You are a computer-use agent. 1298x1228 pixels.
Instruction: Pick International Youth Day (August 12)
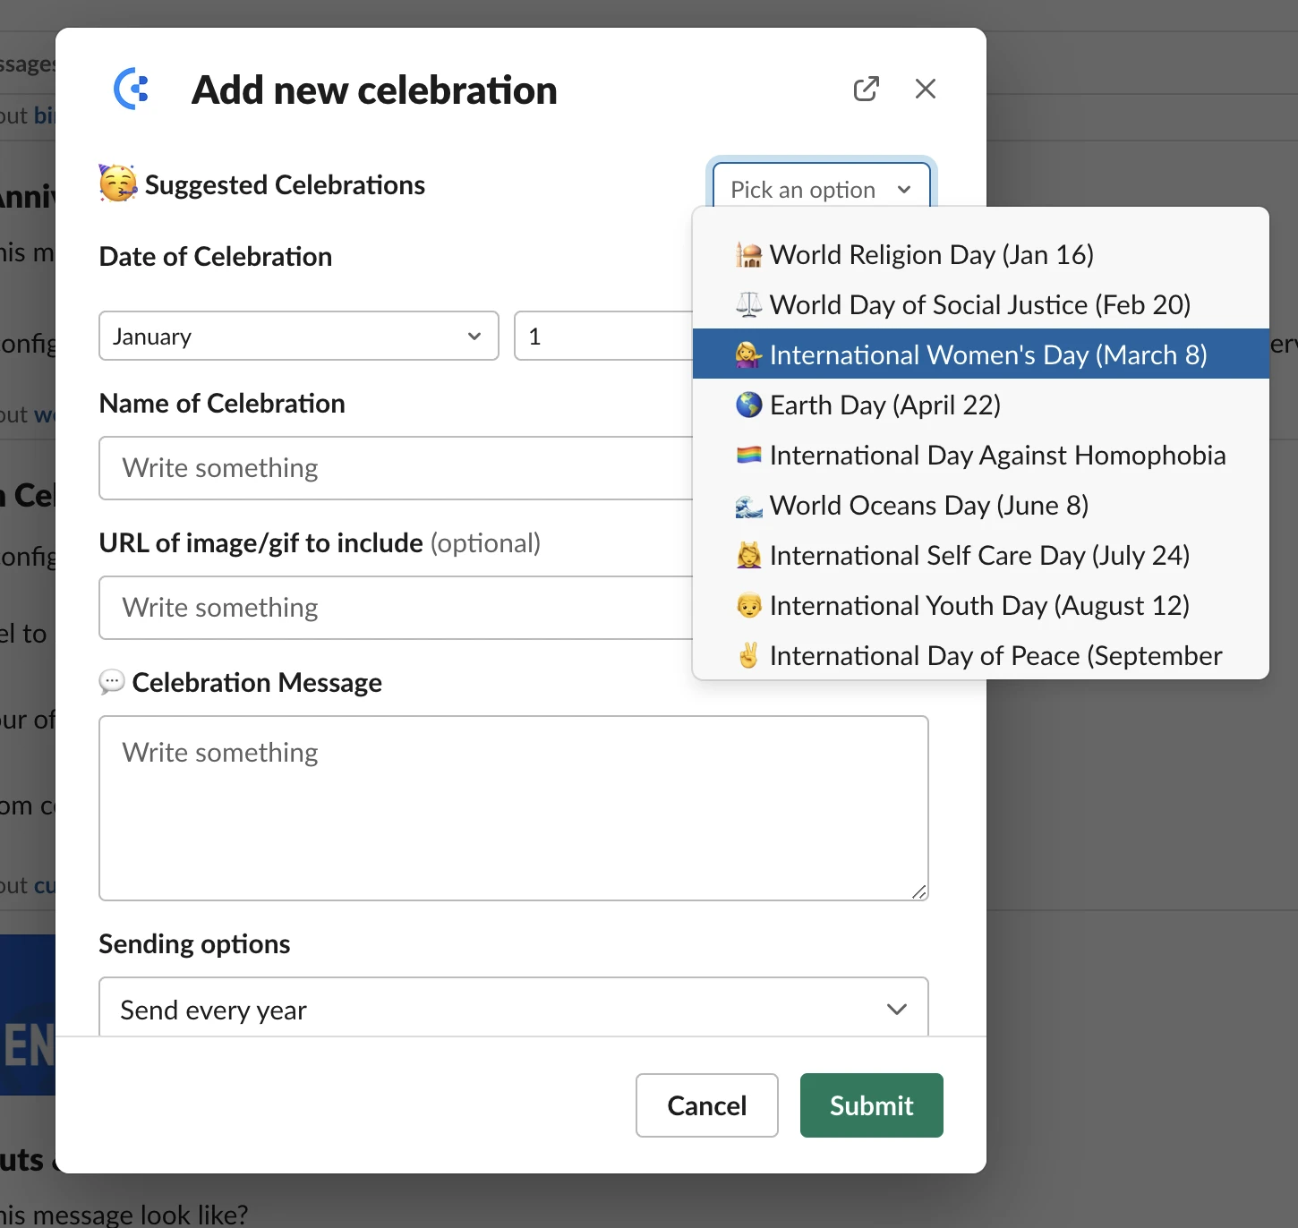tap(980, 605)
